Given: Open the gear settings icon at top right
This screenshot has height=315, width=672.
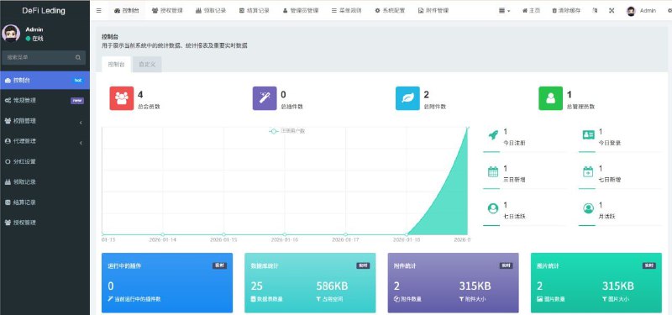Looking at the screenshot, I should pyautogui.click(x=669, y=11).
